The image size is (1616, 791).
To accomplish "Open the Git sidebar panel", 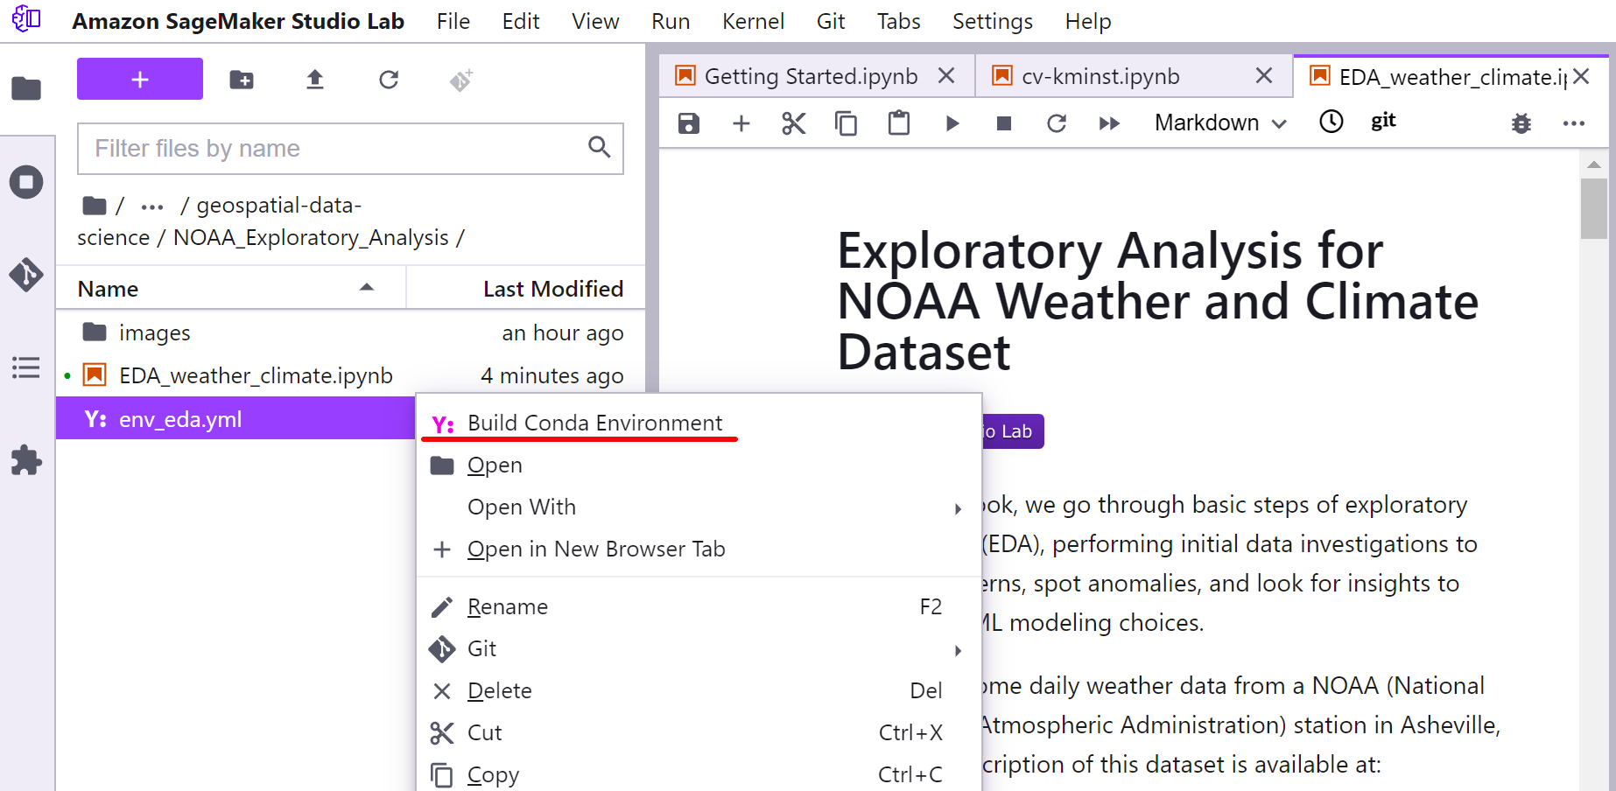I will [26, 275].
